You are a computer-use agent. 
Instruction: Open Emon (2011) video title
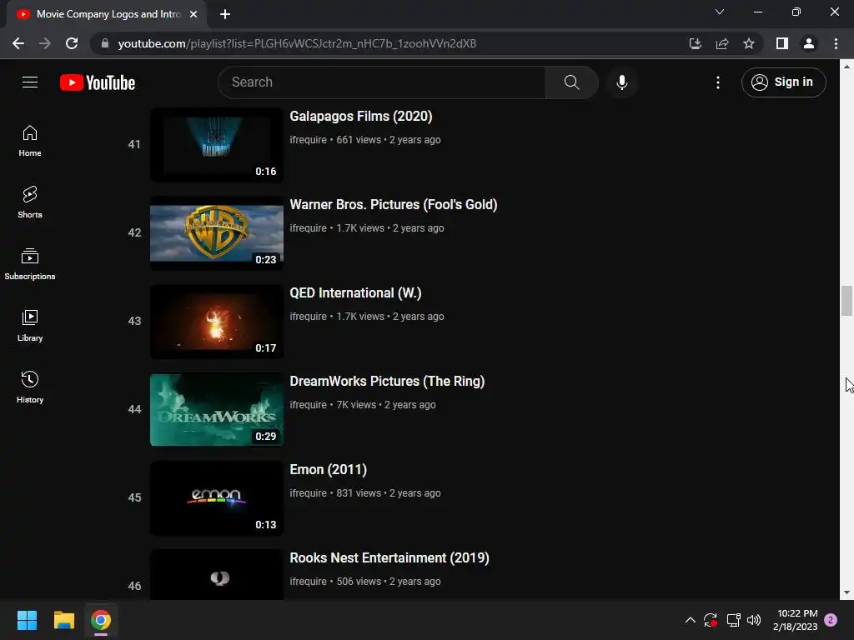pyautogui.click(x=328, y=470)
